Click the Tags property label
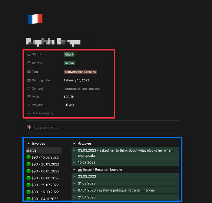The image size is (212, 203). pos(35,72)
